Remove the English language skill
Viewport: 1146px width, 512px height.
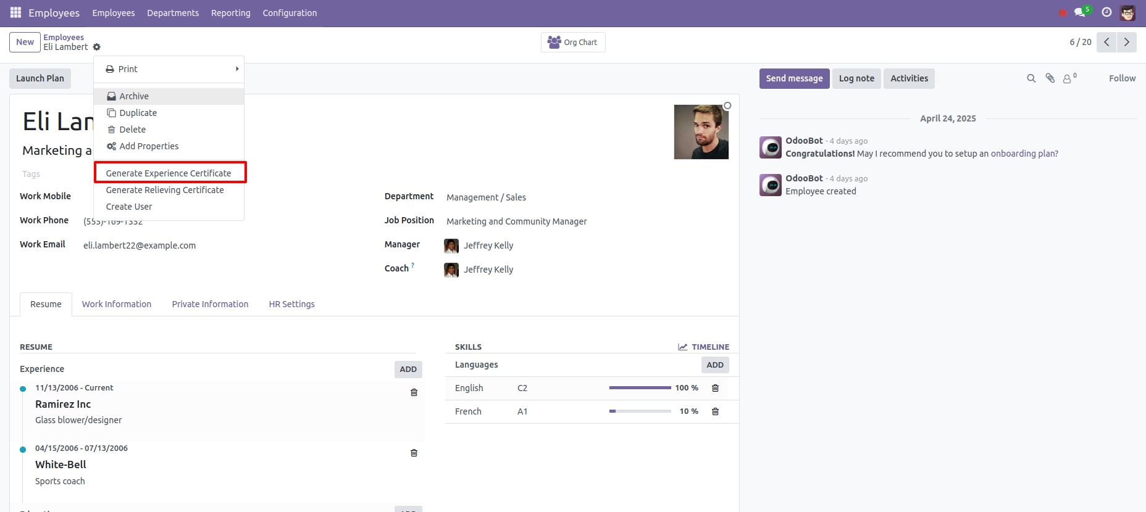716,388
